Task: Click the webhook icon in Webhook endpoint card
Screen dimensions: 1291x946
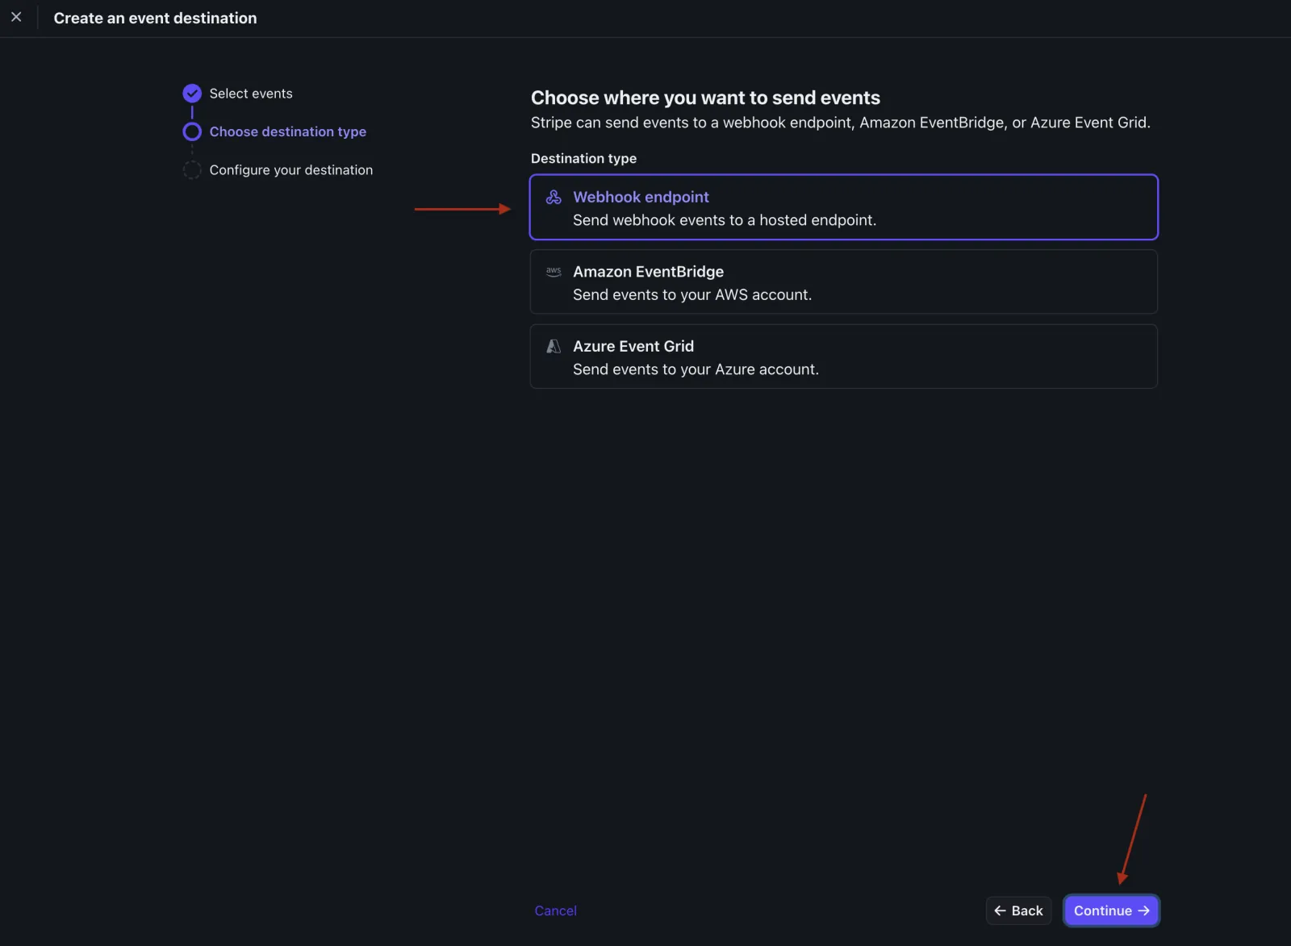Action: (x=554, y=197)
